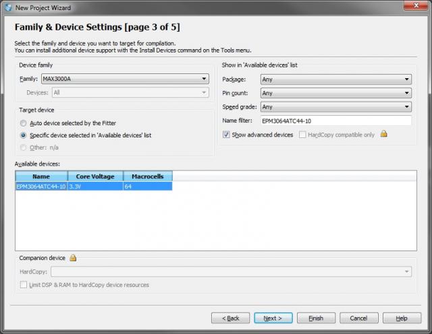Click the Cancel button

click(358, 318)
